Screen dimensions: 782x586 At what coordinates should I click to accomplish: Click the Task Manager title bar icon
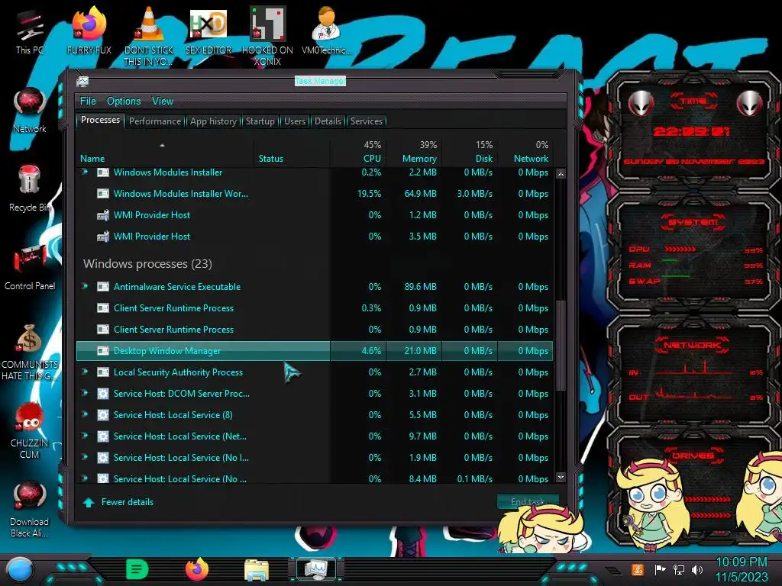pos(82,81)
